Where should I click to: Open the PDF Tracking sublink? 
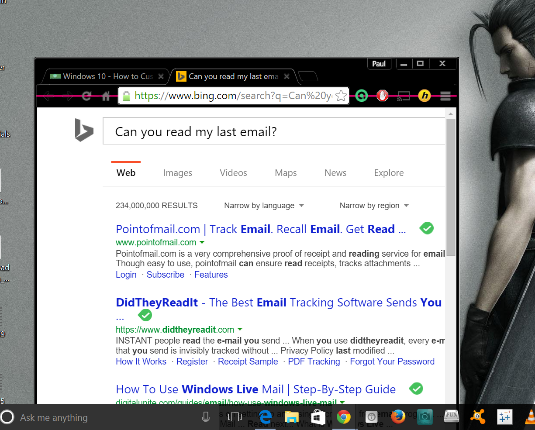[314, 361]
